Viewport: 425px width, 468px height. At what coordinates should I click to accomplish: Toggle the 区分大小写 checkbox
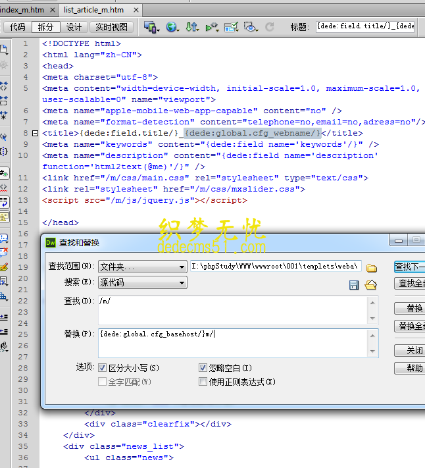pos(102,368)
